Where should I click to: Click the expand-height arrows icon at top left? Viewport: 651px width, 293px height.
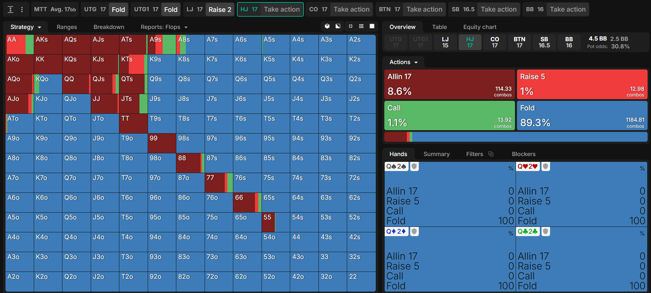(11, 10)
